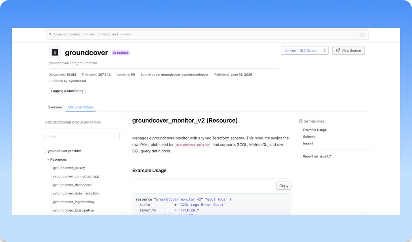Focus the providers and modules search field
This screenshot has width=412, height=242.
206,35
